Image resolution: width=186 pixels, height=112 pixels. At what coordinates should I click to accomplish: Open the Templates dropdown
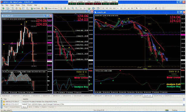click(x=98, y=8)
